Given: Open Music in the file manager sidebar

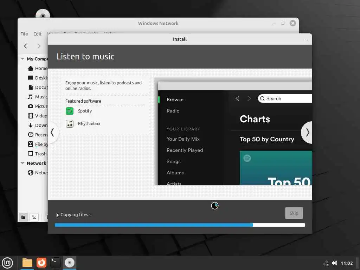Looking at the screenshot, I should tap(38, 97).
